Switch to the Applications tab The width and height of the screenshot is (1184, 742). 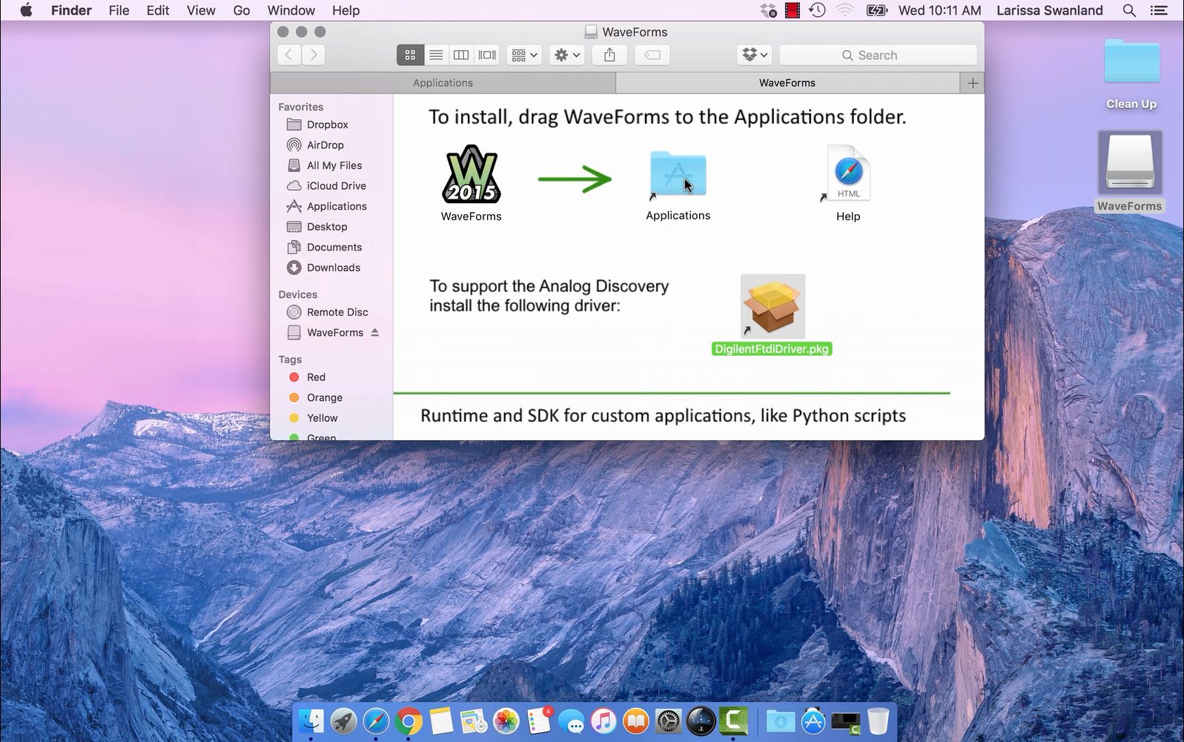click(x=443, y=83)
